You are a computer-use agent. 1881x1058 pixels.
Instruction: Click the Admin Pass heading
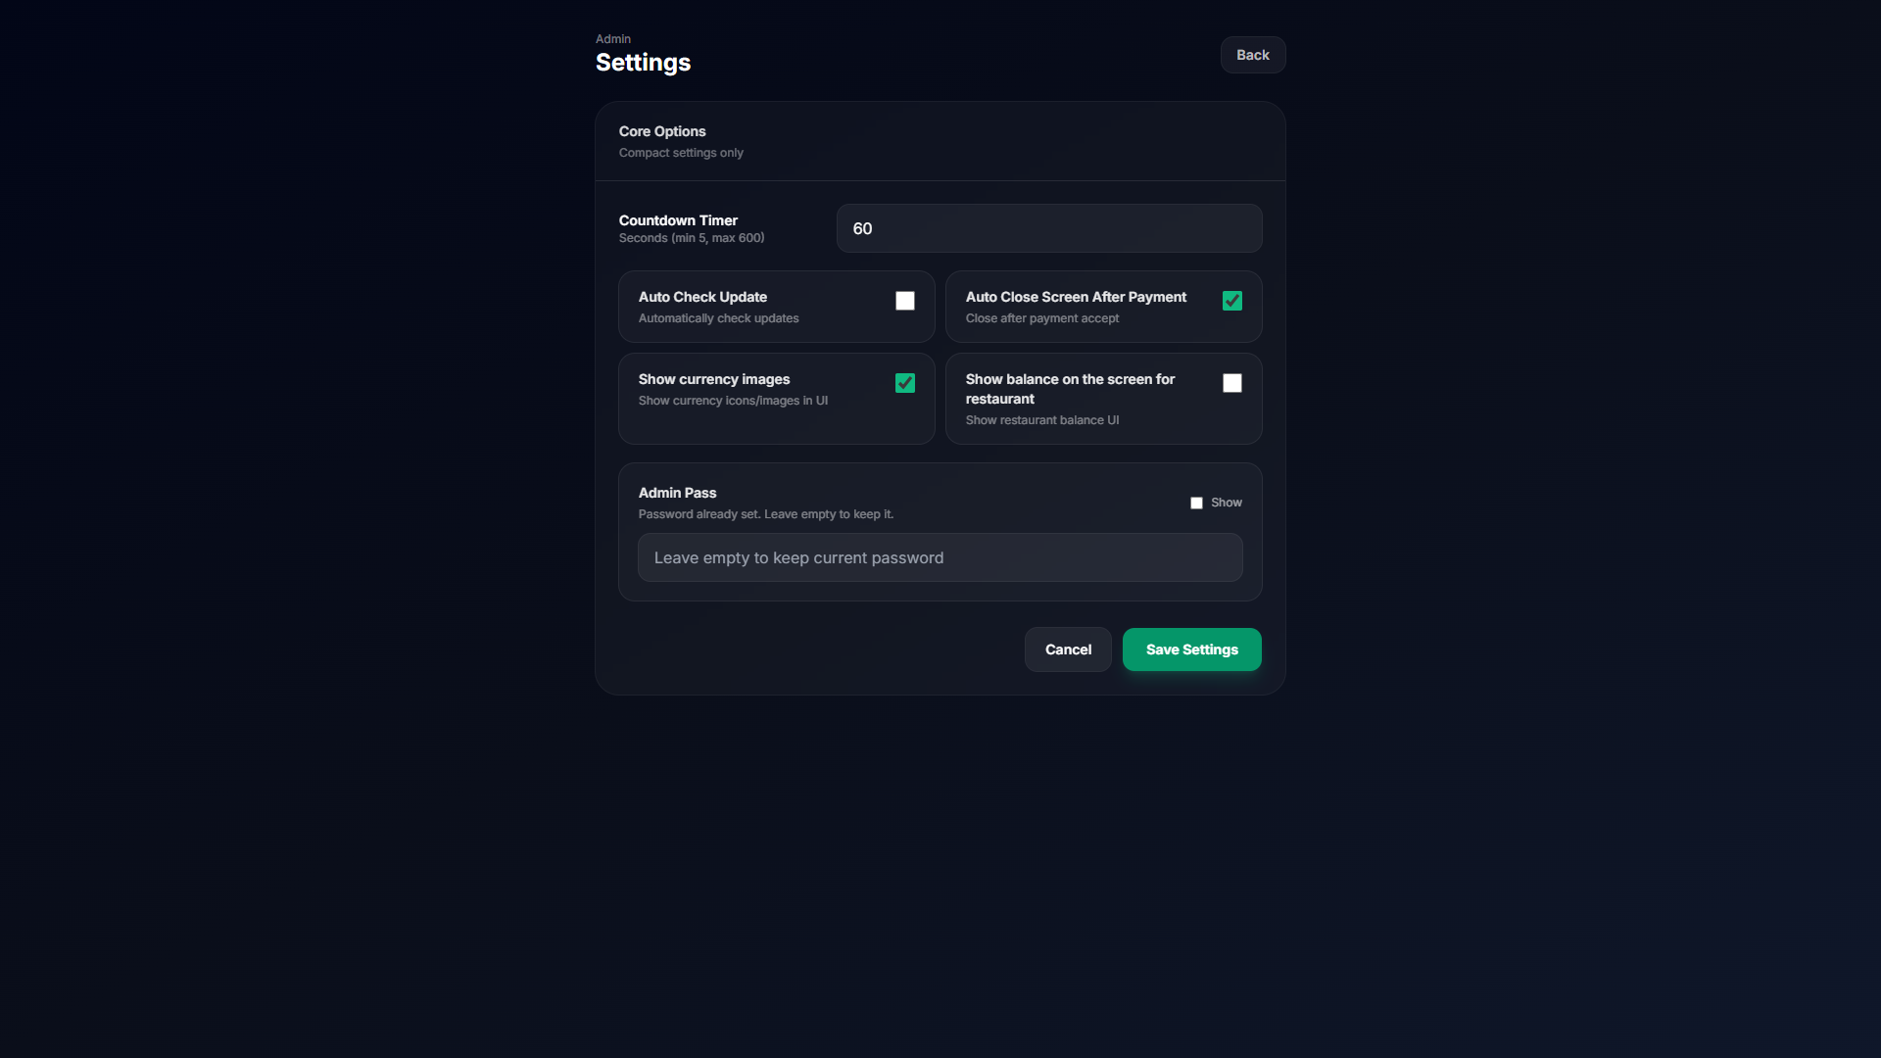677,493
